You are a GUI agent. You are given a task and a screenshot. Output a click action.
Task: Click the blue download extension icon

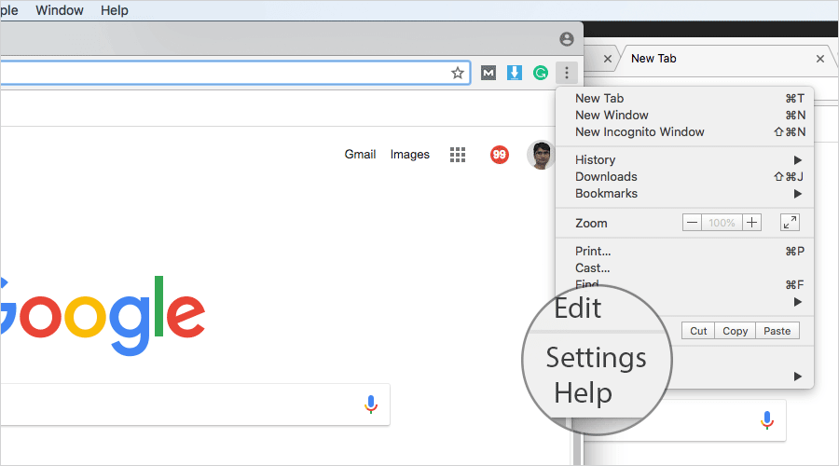click(515, 72)
